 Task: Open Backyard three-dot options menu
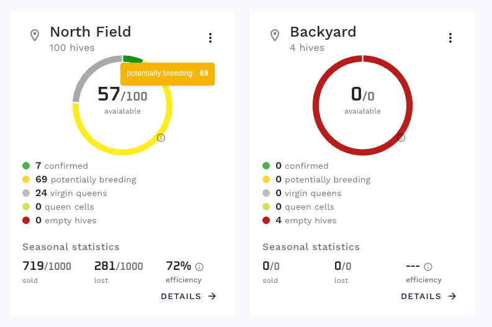pos(450,38)
